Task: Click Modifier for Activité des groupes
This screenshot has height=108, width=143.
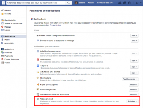Action: tap(134, 90)
